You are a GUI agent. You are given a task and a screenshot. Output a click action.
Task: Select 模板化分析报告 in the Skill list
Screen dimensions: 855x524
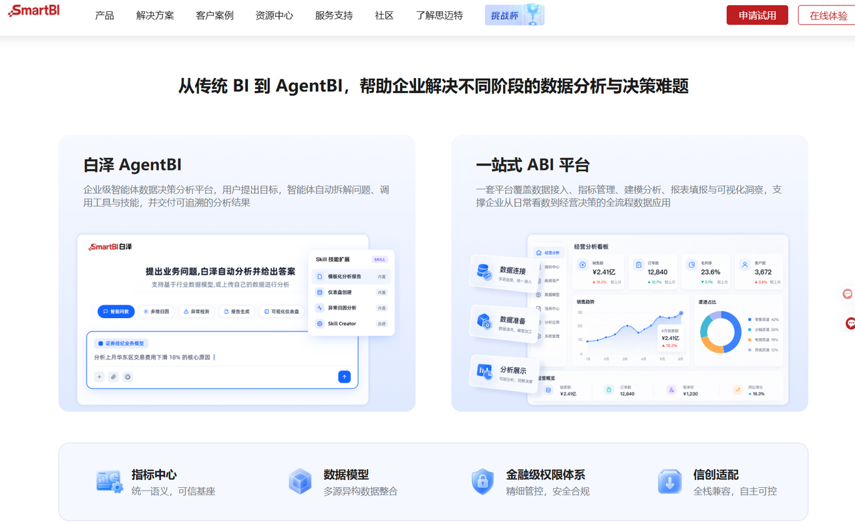(351, 277)
